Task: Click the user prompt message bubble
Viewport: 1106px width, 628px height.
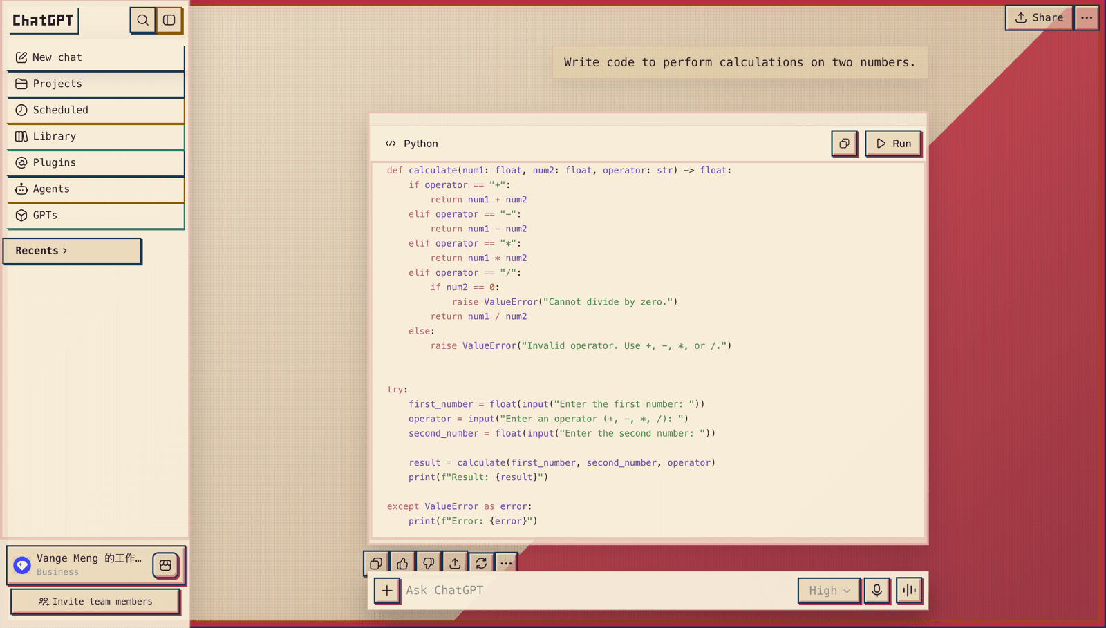Action: (x=740, y=63)
